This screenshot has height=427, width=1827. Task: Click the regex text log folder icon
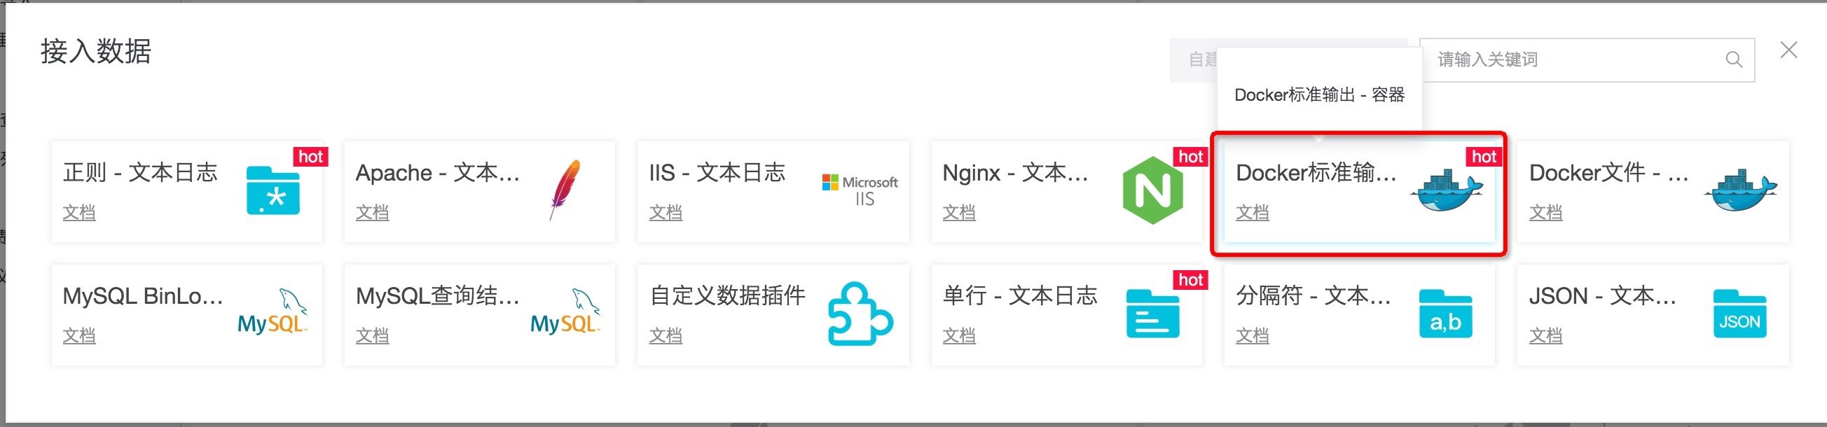[273, 190]
